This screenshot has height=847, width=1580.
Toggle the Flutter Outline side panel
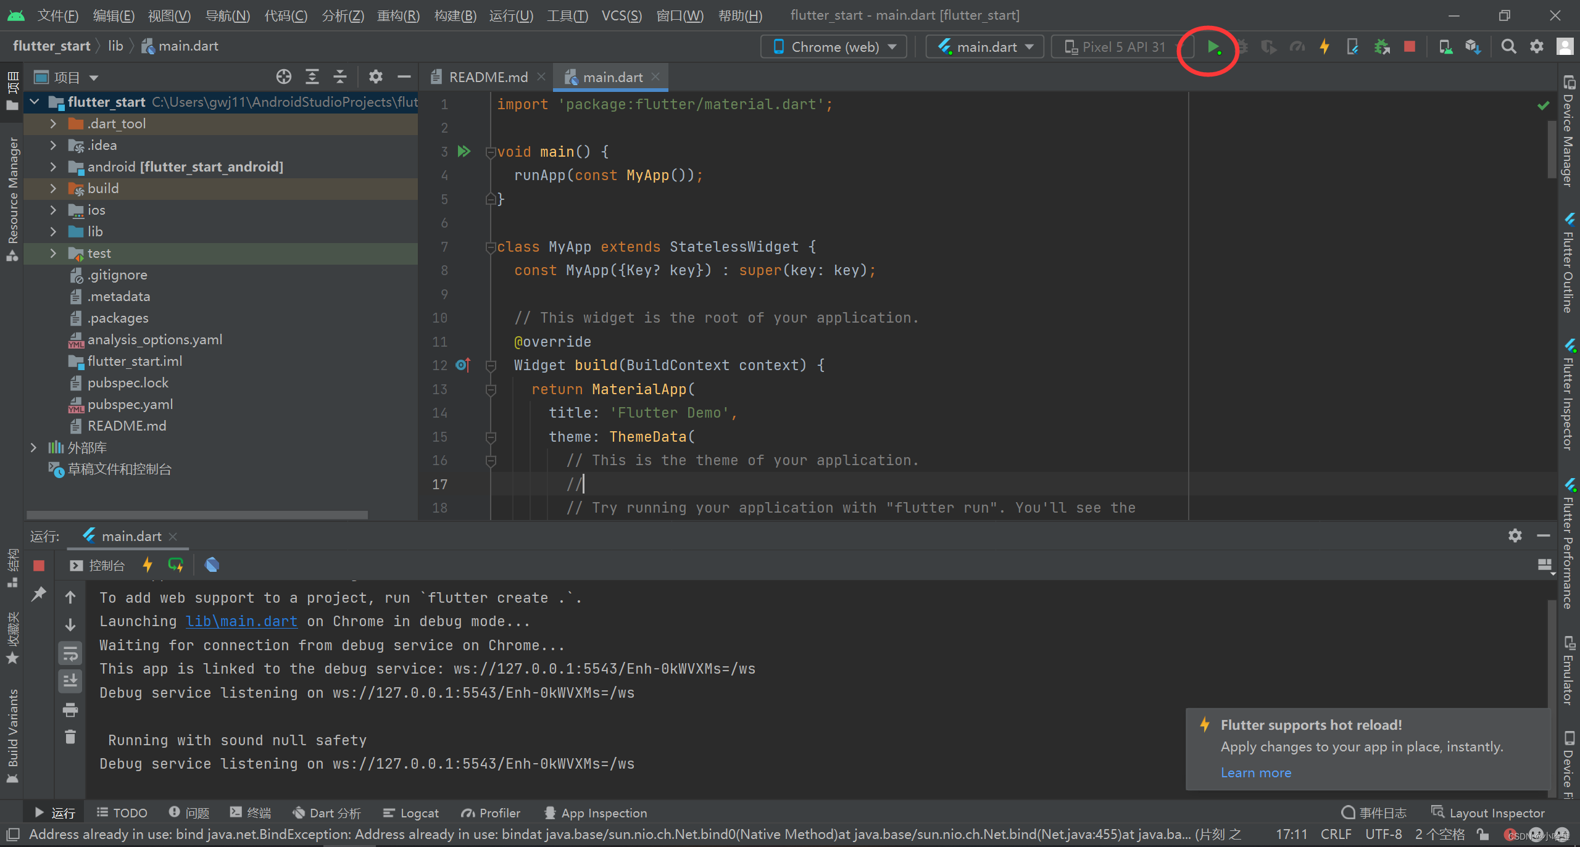pos(1568,264)
